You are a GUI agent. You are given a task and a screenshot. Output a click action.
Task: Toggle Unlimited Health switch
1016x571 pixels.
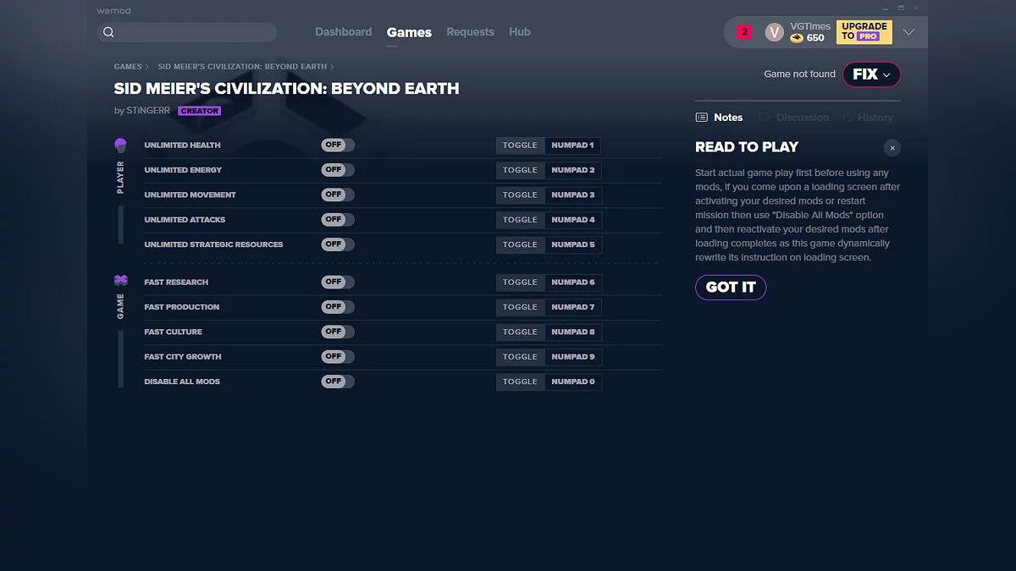point(338,145)
